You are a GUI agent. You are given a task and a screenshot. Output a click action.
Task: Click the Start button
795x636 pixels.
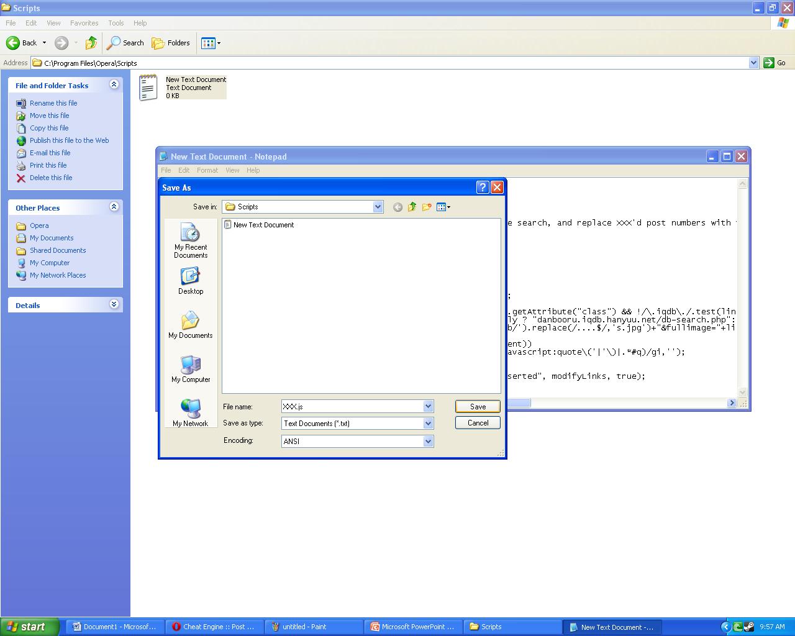pos(30,627)
